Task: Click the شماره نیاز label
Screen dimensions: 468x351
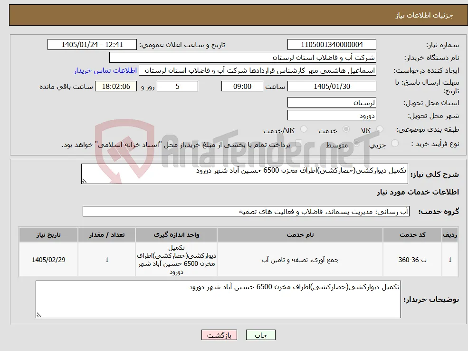Action: [443, 45]
